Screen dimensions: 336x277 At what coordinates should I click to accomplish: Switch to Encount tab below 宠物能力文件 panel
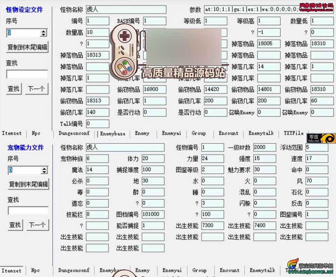(229, 270)
